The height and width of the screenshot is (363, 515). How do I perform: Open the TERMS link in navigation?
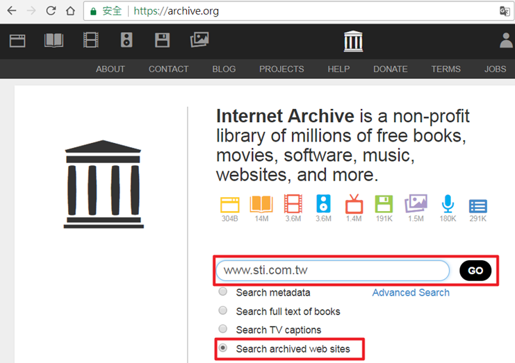(446, 69)
